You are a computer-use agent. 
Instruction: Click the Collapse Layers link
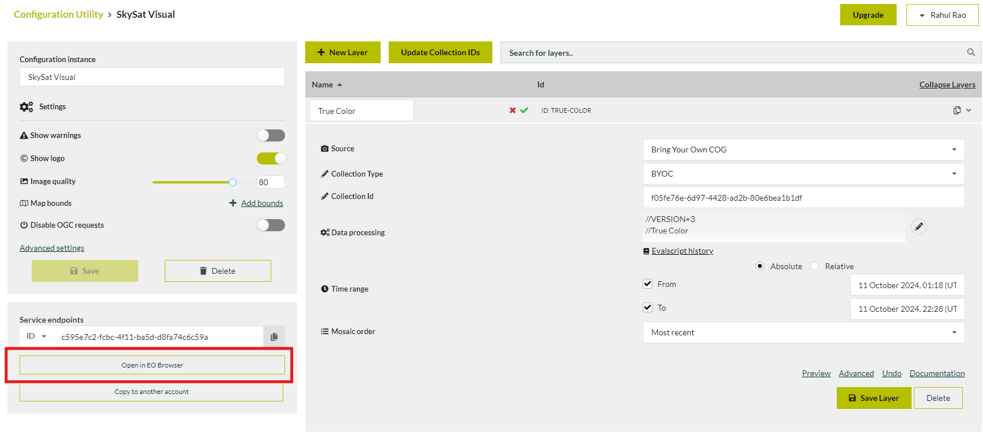(947, 85)
